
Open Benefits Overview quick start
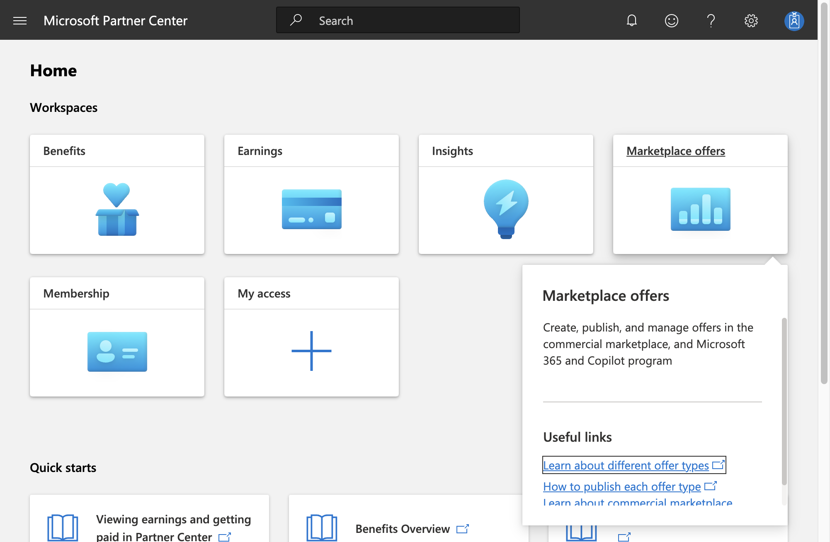[403, 529]
